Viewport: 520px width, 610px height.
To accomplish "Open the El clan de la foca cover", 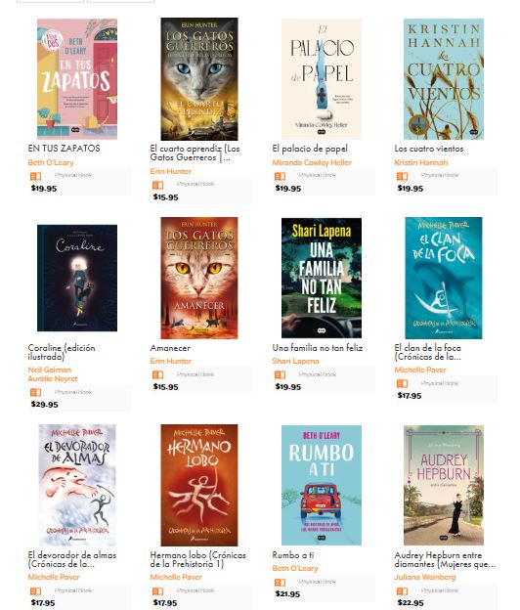I will [x=444, y=278].
